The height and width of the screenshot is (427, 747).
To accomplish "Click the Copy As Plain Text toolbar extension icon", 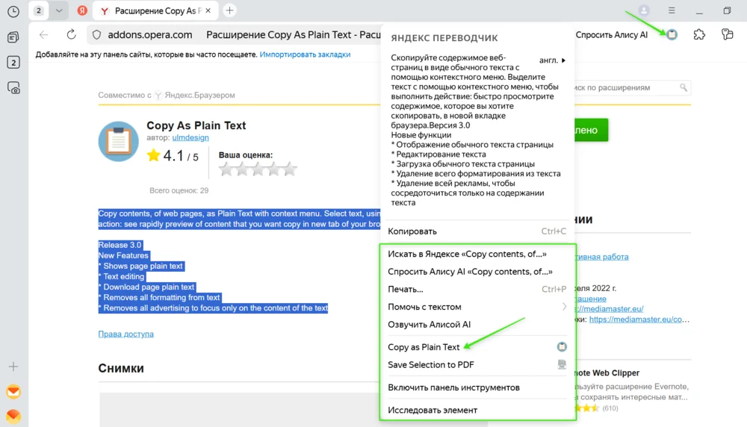I will [672, 34].
